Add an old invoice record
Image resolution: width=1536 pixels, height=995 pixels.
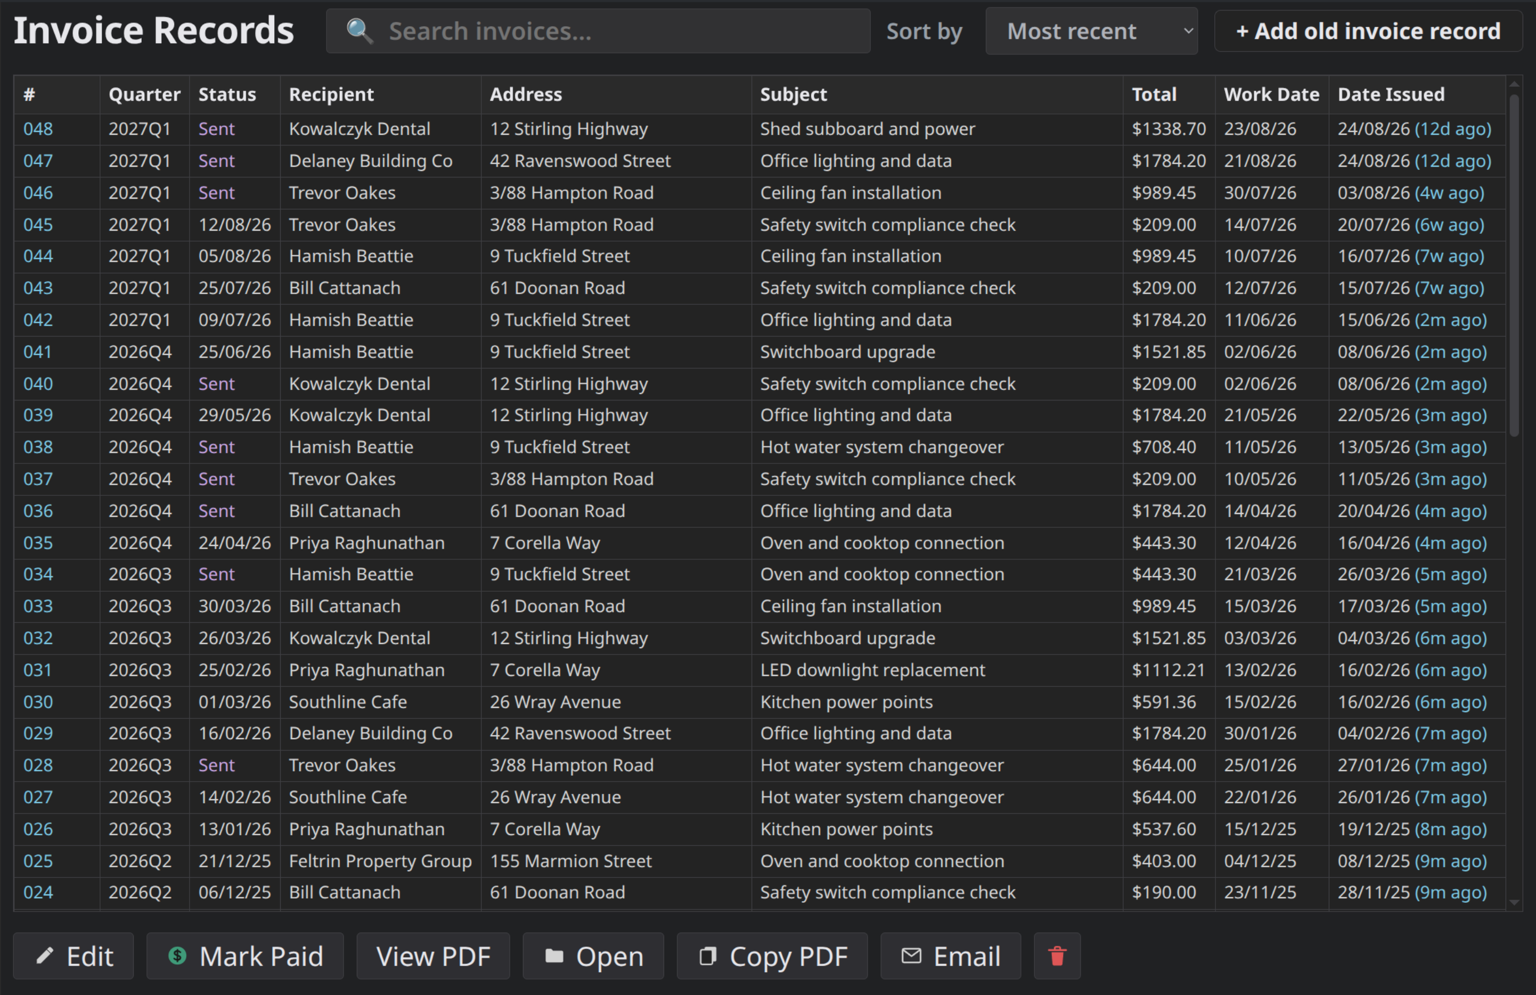point(1368,31)
